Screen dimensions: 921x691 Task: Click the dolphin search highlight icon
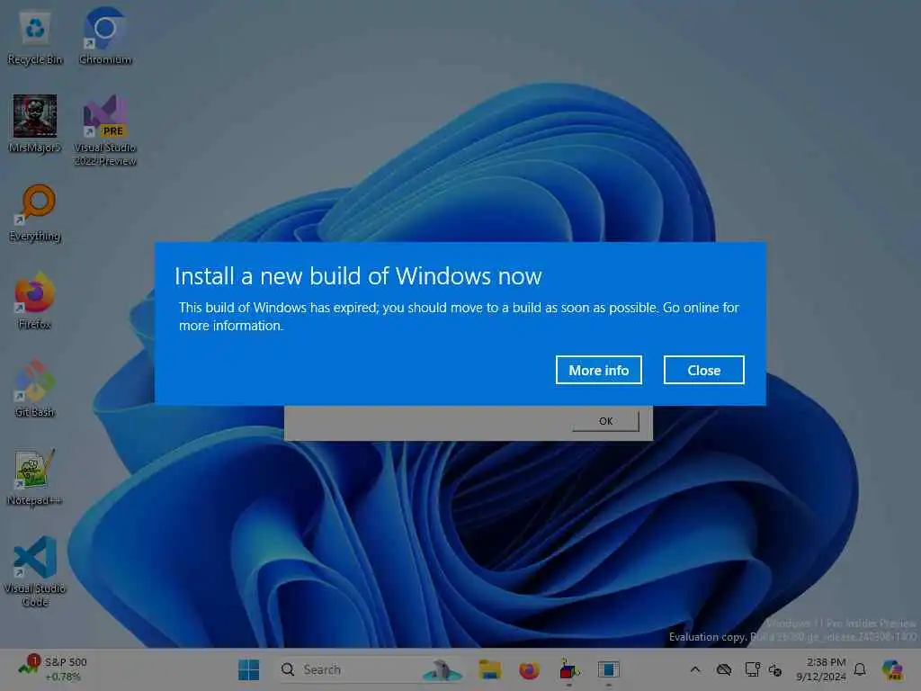(443, 669)
